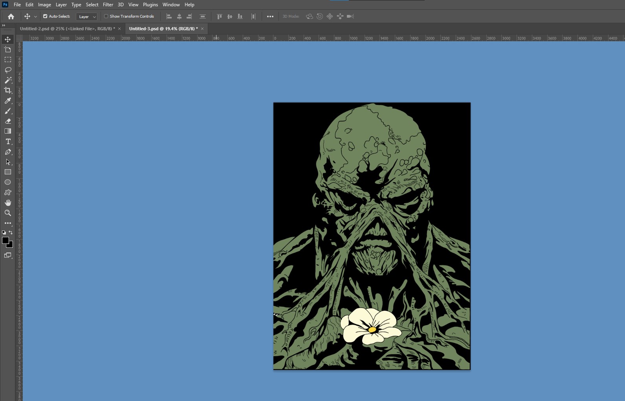Switch to Untitled-2.psd document tab

pos(68,29)
